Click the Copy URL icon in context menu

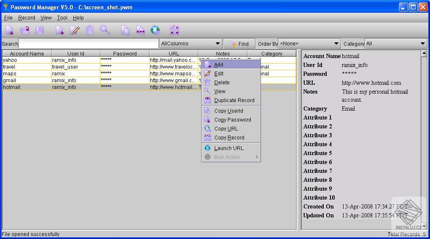pos(208,128)
